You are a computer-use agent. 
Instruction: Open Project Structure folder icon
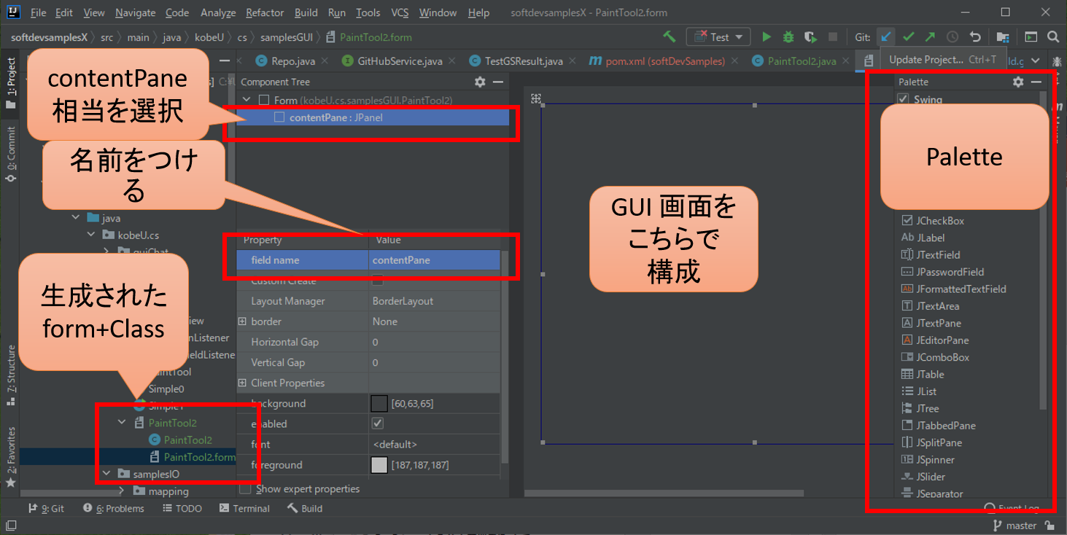pos(1003,36)
